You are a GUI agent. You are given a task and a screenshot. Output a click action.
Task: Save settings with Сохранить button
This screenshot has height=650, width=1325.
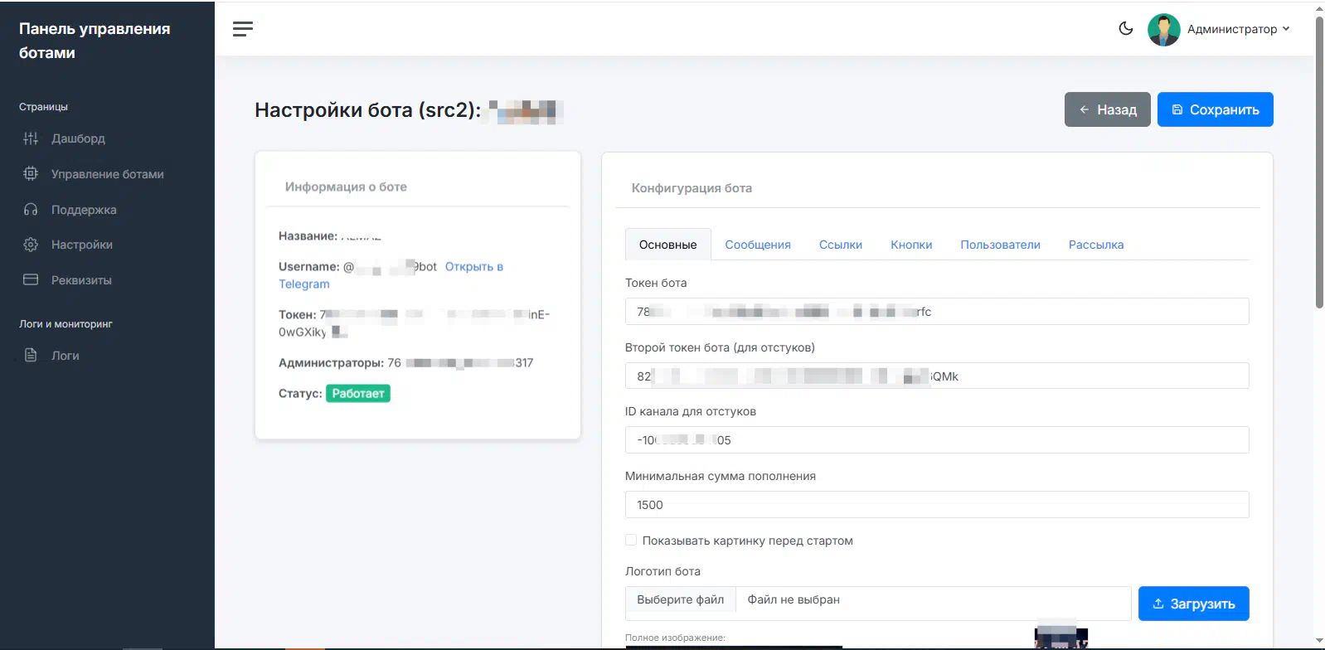tap(1215, 109)
